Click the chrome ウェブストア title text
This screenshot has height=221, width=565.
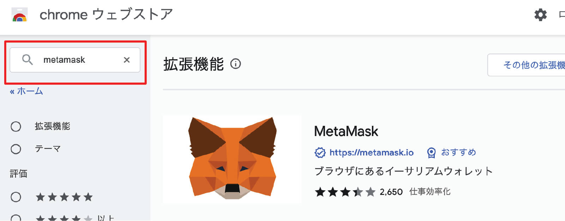click(106, 15)
